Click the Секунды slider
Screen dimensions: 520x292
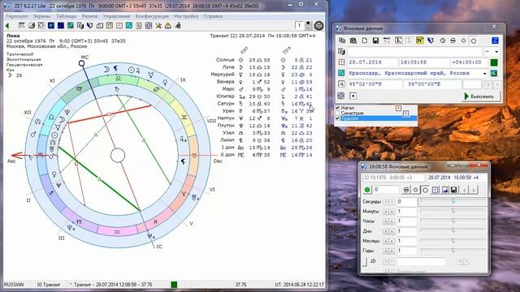click(x=453, y=202)
